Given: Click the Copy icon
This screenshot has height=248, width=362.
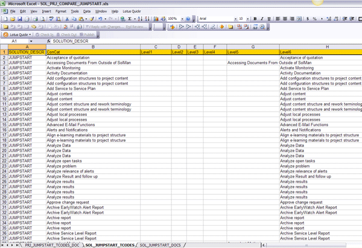Looking at the screenshot, I should point(74,19).
